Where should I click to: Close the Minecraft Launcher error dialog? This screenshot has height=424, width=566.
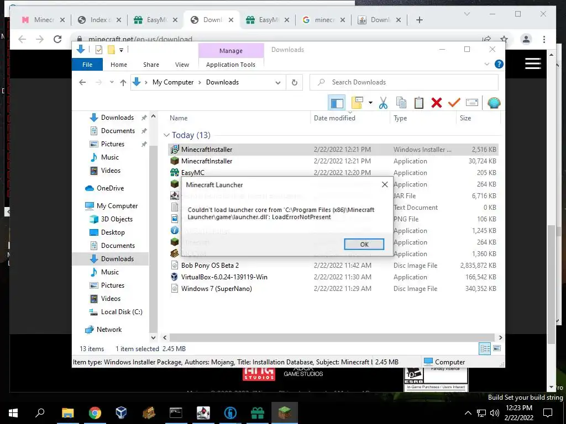(385, 184)
